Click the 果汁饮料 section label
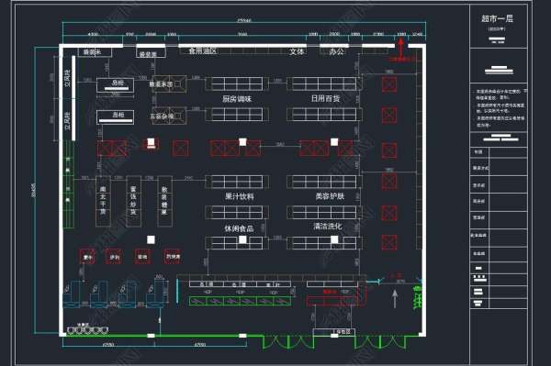 [x=240, y=196]
